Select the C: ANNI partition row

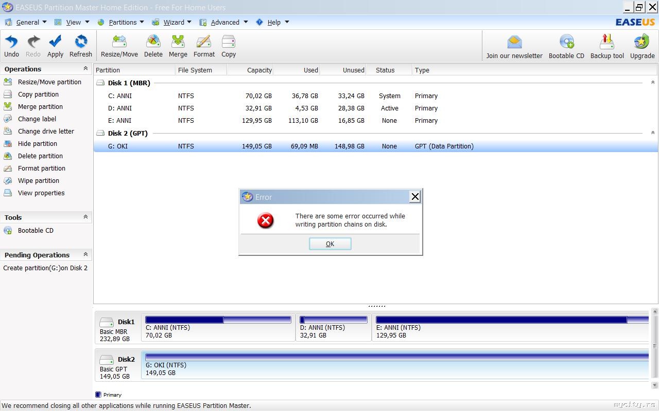(375, 96)
